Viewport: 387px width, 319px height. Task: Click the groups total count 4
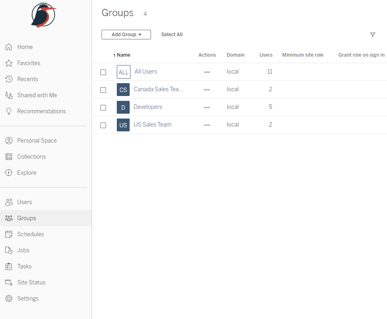click(145, 14)
